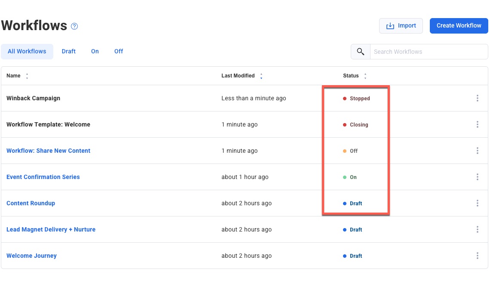Open three-dot menu for Event Confirmation Series

point(477,177)
